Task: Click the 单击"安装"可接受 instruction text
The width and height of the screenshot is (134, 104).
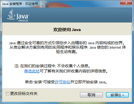Action: [x=40, y=82]
